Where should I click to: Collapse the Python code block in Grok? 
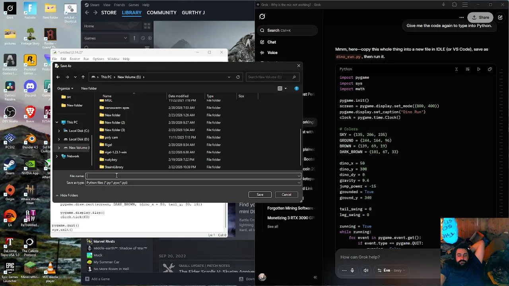point(456,69)
